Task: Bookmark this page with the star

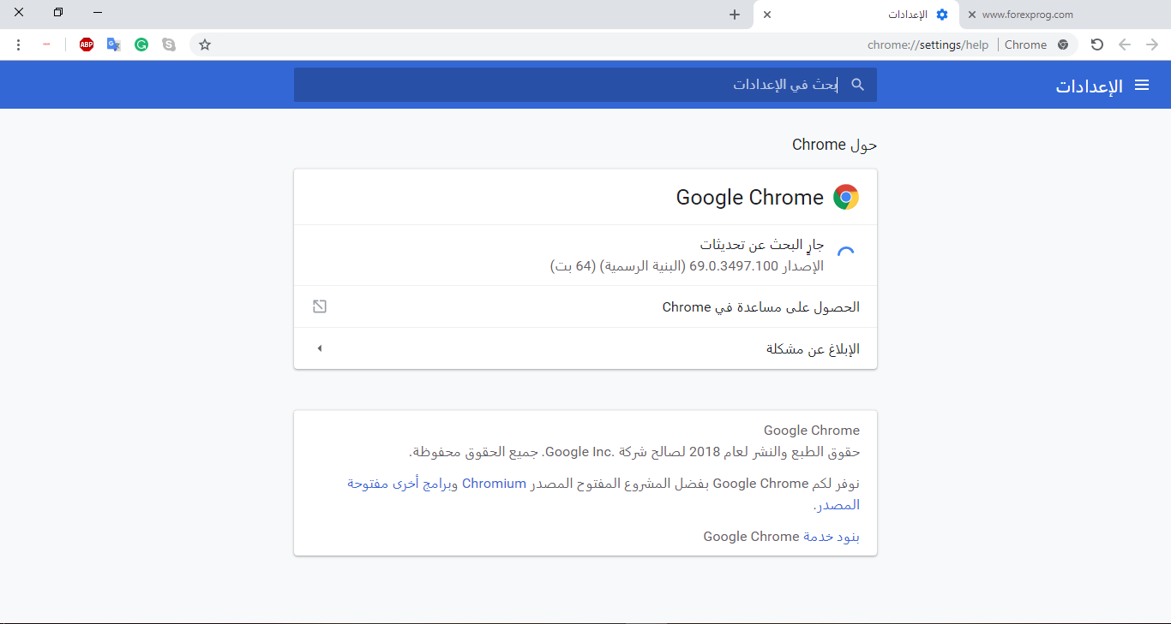Action: (205, 45)
